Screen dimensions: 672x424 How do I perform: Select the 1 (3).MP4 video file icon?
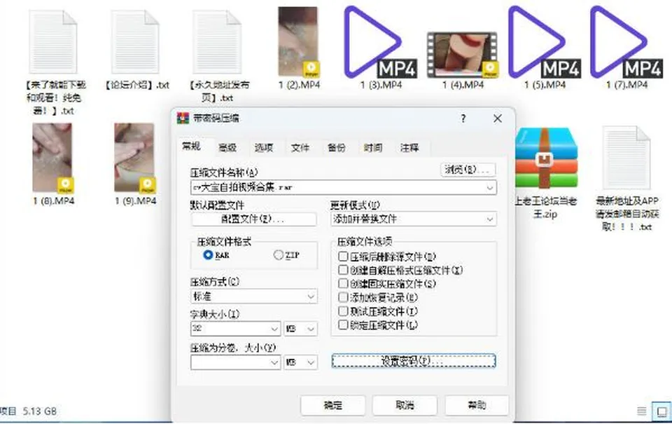(381, 41)
